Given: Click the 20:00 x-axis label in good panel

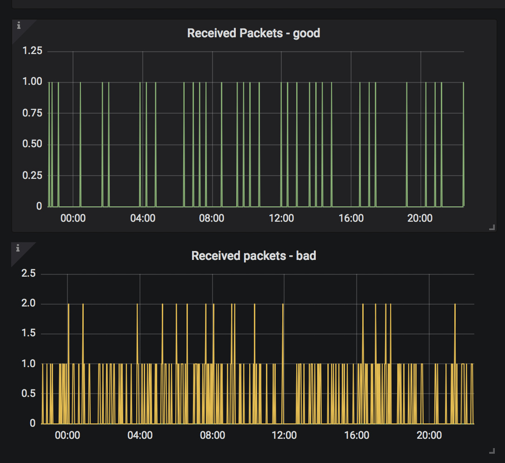Looking at the screenshot, I should [420, 218].
